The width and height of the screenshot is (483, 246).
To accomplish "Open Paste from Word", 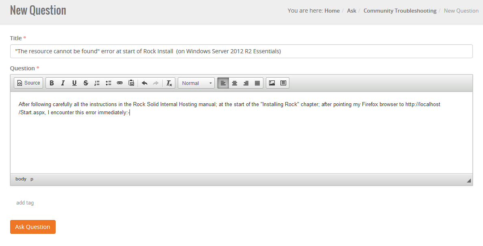I will 131,83.
